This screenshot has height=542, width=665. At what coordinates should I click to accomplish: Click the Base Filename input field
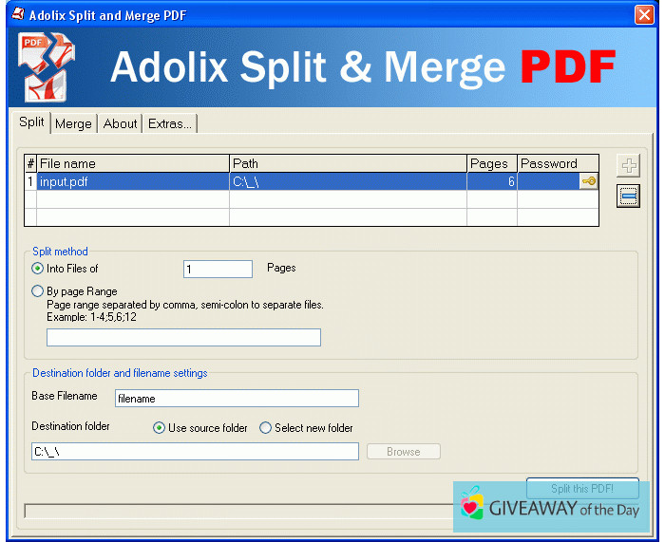pyautogui.click(x=237, y=399)
